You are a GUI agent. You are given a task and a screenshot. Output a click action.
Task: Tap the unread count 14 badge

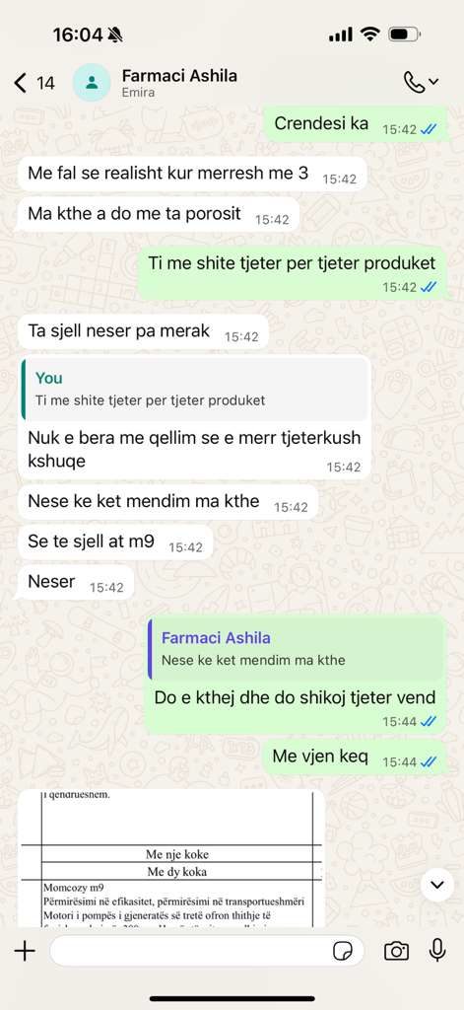pos(45,83)
